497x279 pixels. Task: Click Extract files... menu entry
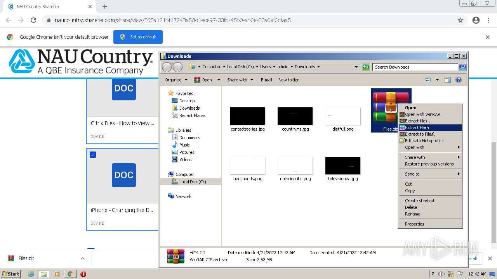click(430, 121)
